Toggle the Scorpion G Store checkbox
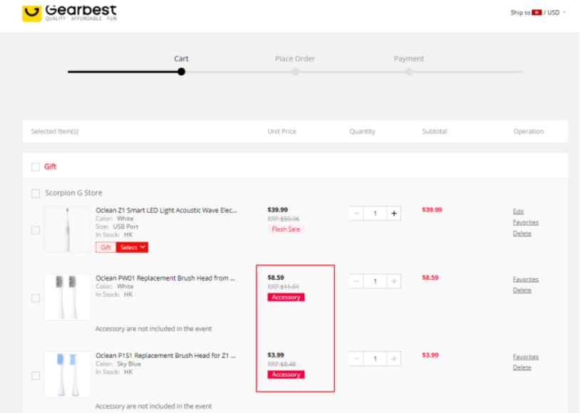Image resolution: width=580 pixels, height=413 pixels. 36,193
